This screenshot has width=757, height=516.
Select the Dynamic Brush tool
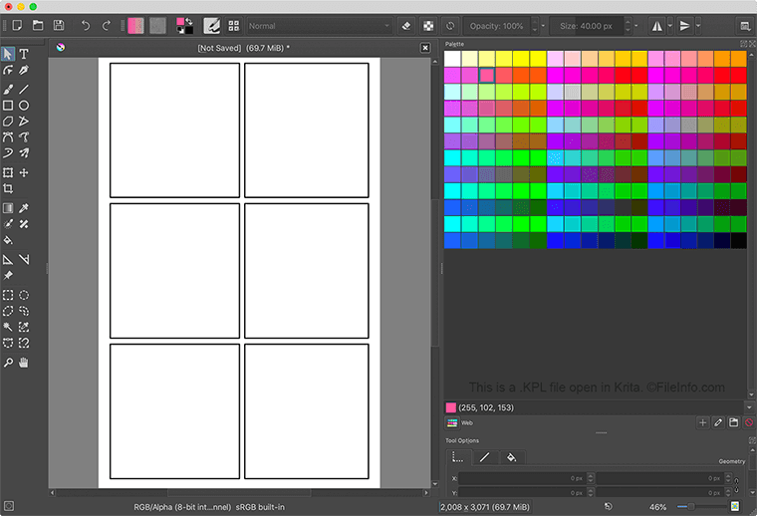[x=8, y=153]
